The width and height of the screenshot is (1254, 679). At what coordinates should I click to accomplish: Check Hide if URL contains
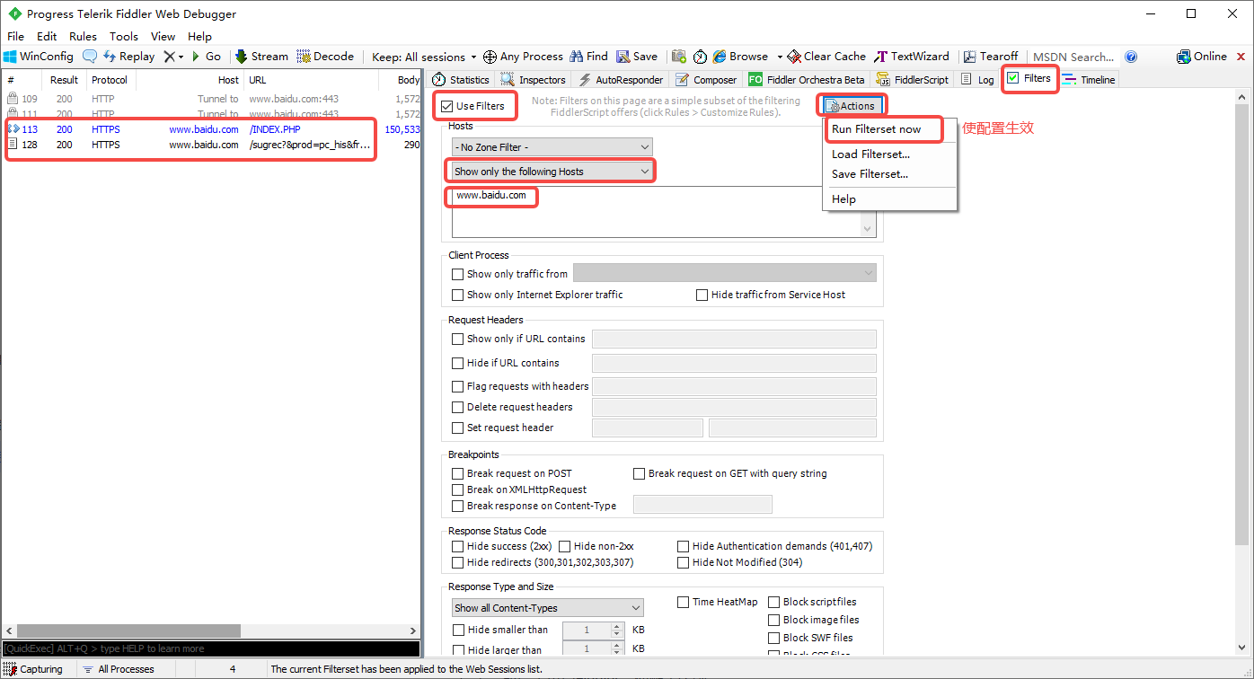(x=458, y=364)
